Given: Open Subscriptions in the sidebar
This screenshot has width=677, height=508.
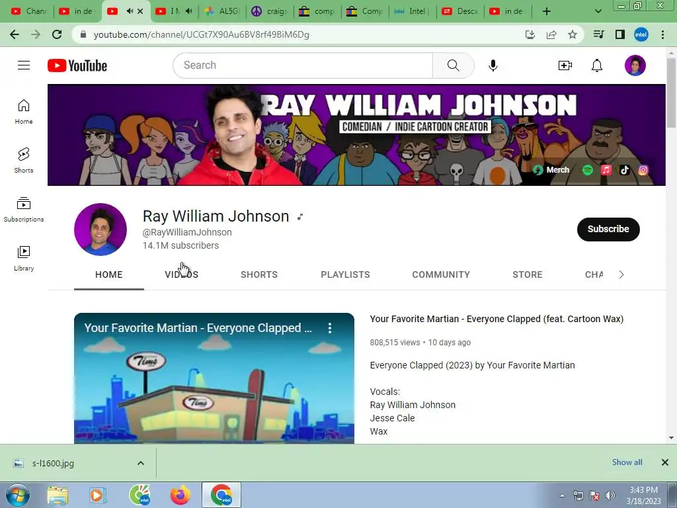Looking at the screenshot, I should [x=24, y=210].
